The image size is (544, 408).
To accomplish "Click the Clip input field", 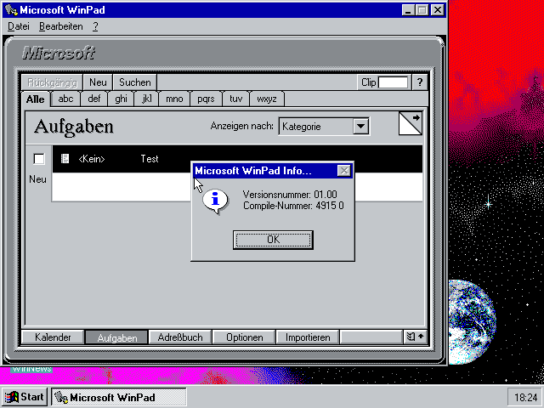I will pos(393,82).
